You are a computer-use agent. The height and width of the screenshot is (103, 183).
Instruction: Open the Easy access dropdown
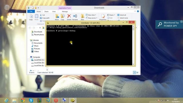pyautogui.click(x=91, y=18)
